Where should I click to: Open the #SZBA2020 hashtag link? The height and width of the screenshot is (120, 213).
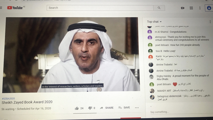8,98
